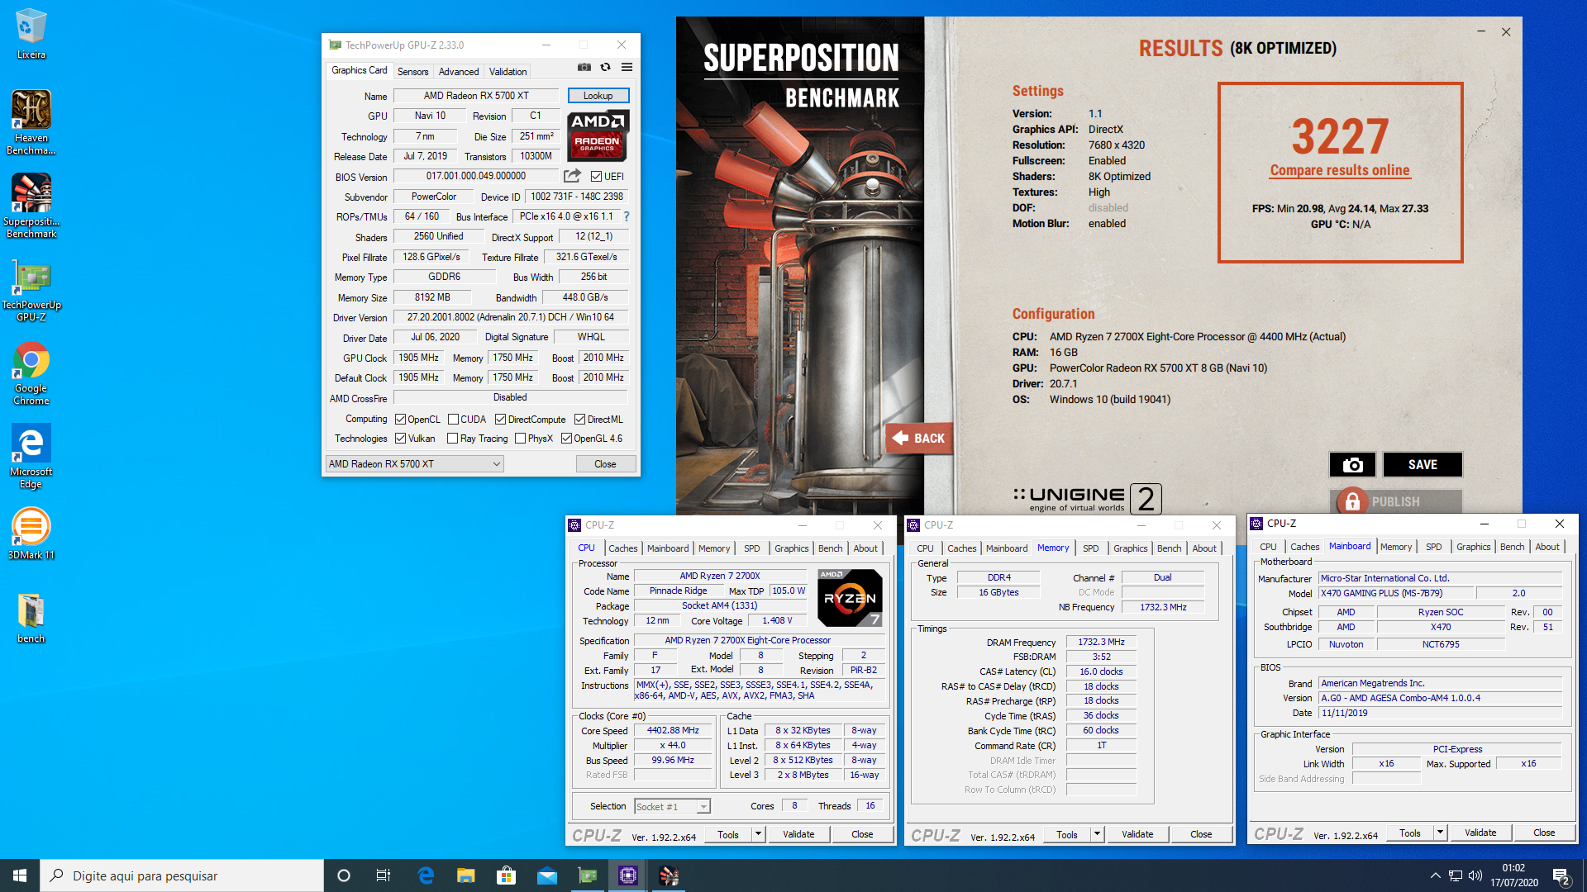1587x892 pixels.
Task: Switch to the Validation tab in GPU-Z
Action: [508, 72]
